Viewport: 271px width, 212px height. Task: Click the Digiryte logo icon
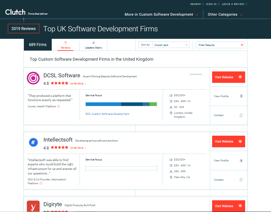pyautogui.click(x=33, y=206)
